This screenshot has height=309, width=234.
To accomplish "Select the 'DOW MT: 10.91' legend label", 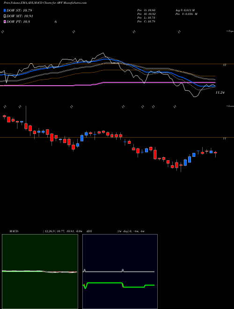I will pyautogui.click(x=20, y=16).
